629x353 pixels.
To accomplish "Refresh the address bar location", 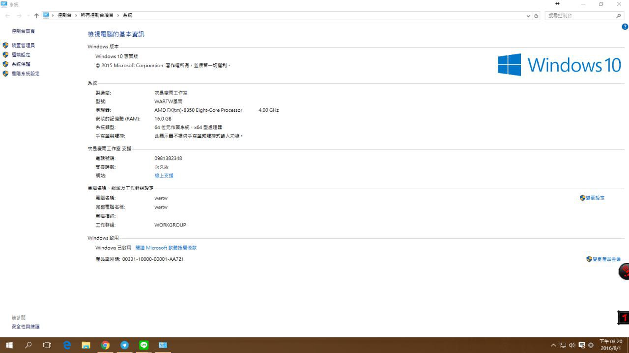I will point(536,16).
